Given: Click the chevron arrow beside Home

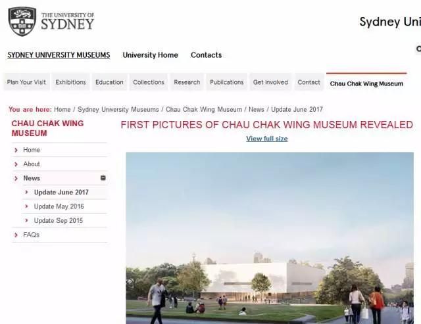Looking at the screenshot, I should point(16,150).
